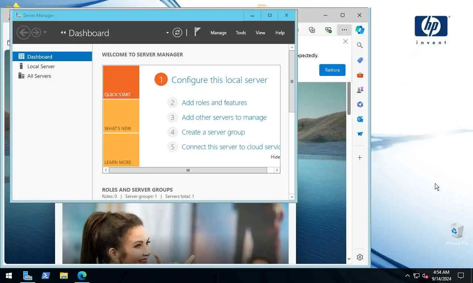The image size is (473, 283).
Task: Click Server Manager icon on the taskbar
Action: click(27, 276)
